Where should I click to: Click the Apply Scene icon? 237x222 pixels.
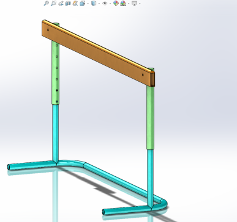(x=123, y=3)
